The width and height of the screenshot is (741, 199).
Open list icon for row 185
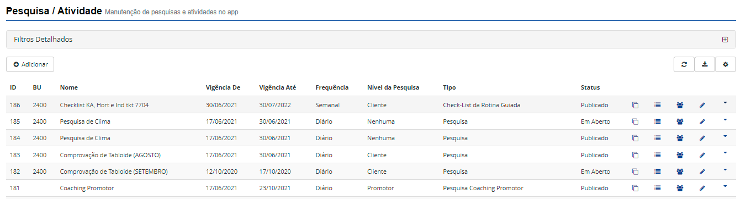pyautogui.click(x=658, y=121)
